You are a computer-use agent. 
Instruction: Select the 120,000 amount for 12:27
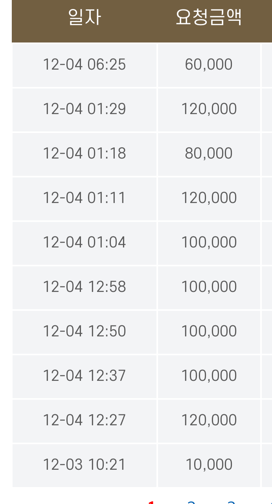[209, 420]
